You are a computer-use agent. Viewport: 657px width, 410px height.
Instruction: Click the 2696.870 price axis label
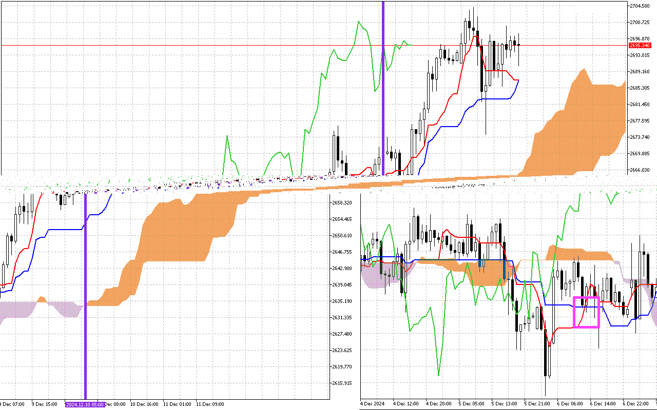click(x=641, y=39)
